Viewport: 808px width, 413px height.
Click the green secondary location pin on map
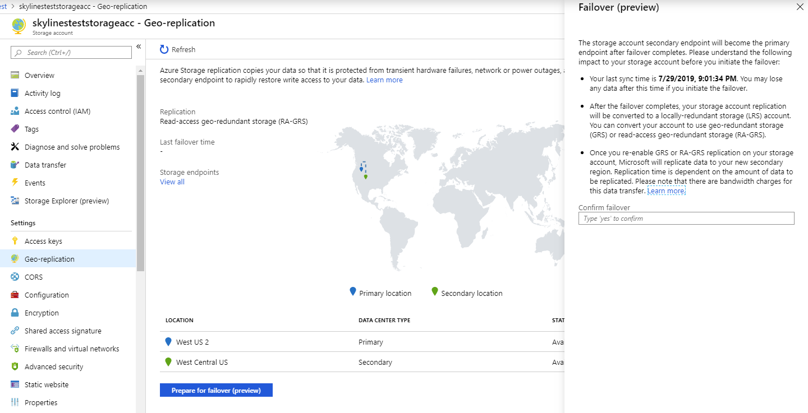(x=366, y=177)
